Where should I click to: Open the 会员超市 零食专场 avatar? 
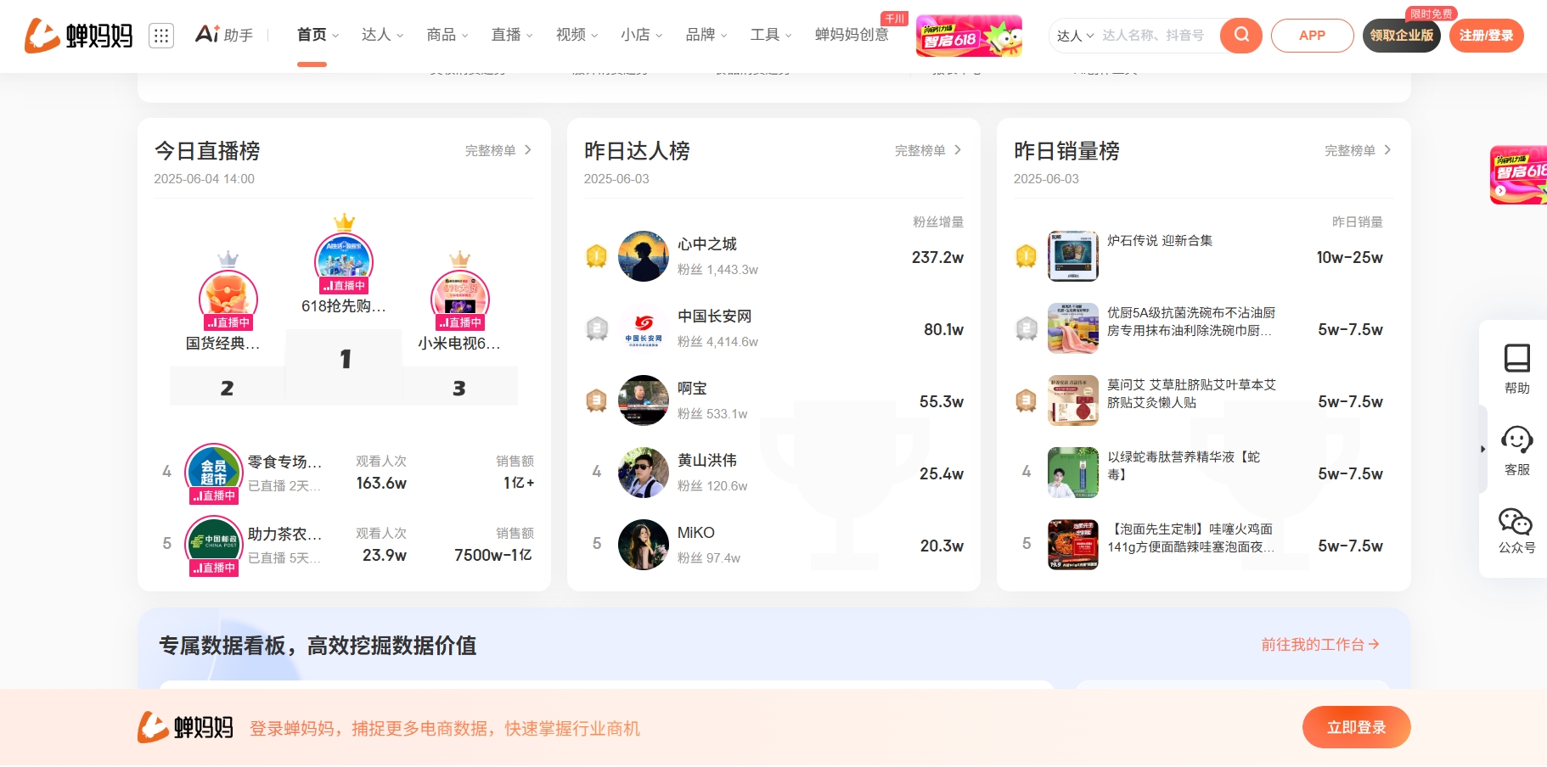[214, 472]
